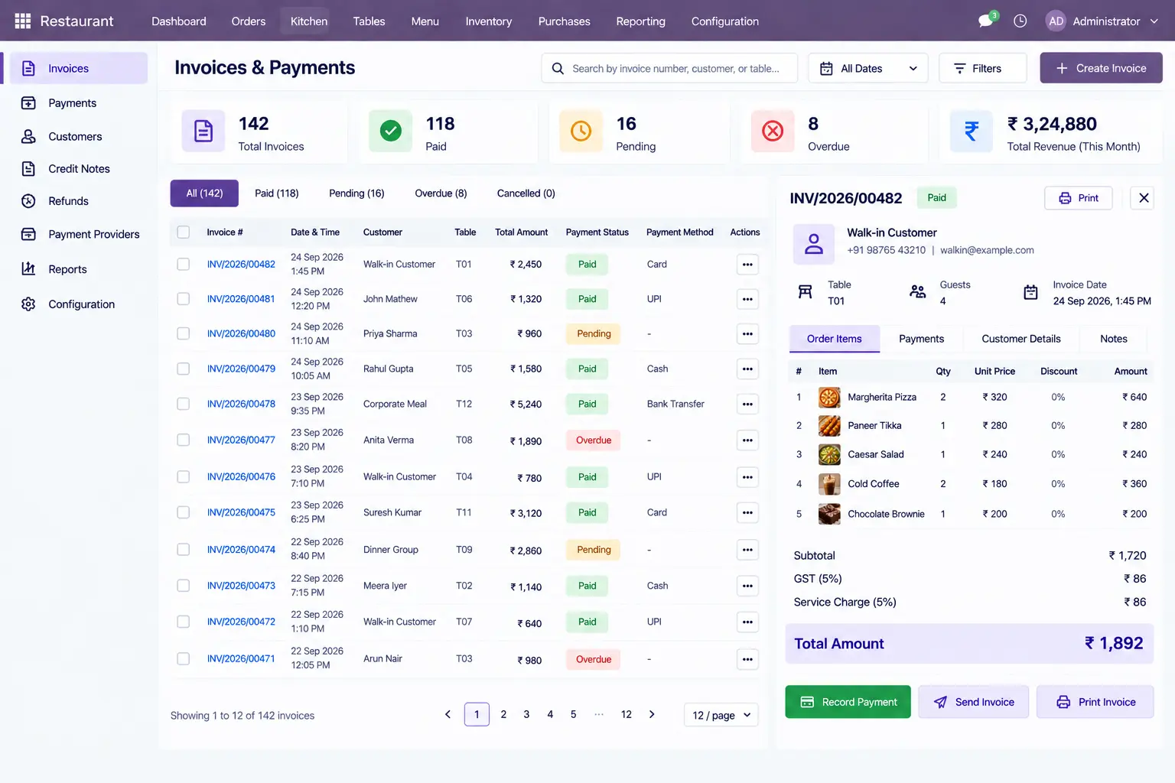Image resolution: width=1175 pixels, height=783 pixels.
Task: Open actions dropdown for INV/2026/00478
Action: (747, 404)
